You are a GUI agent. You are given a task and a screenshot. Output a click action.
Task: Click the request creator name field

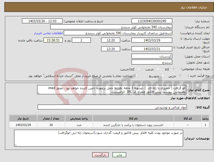[x=118, y=33]
